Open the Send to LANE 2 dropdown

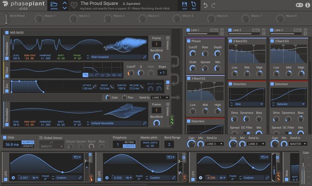point(215,144)
